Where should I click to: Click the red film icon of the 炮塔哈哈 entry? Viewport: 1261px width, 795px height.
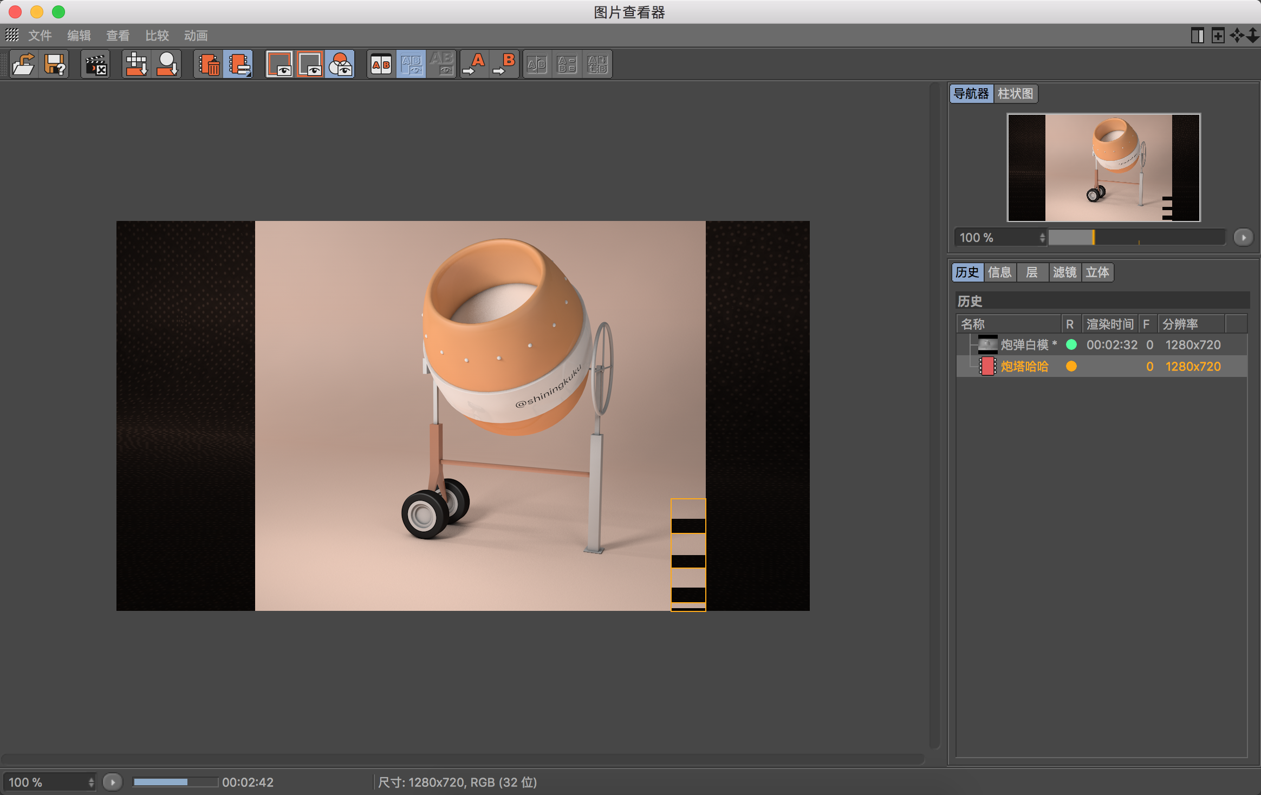click(x=987, y=366)
